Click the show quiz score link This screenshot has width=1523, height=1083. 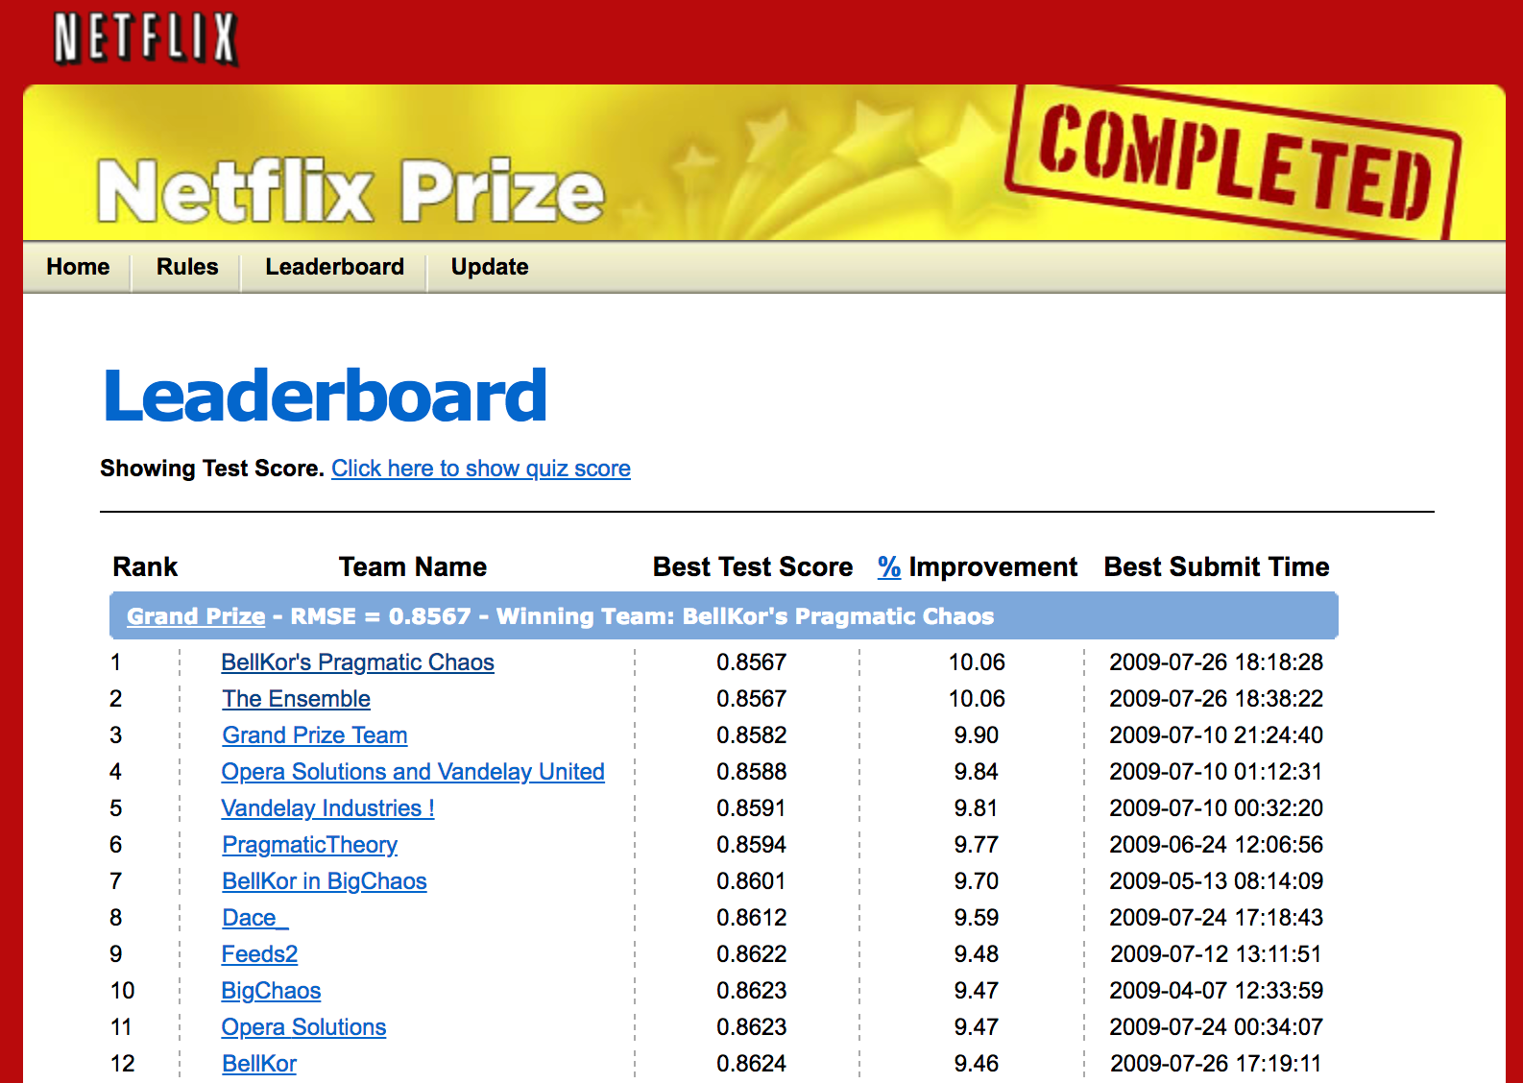[x=480, y=469]
